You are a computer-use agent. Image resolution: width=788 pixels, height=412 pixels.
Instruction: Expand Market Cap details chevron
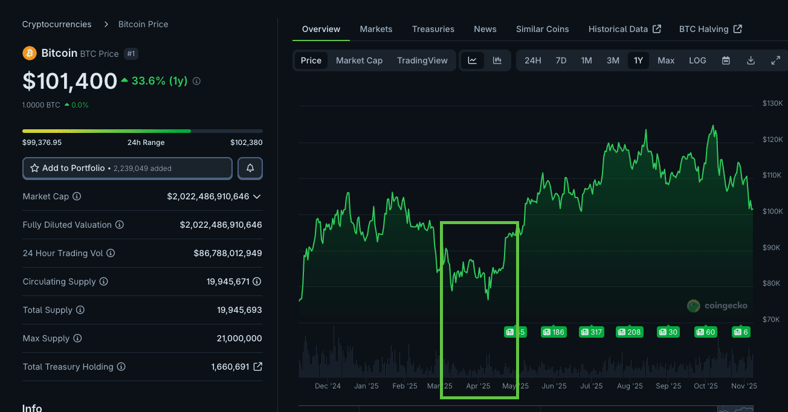click(257, 196)
